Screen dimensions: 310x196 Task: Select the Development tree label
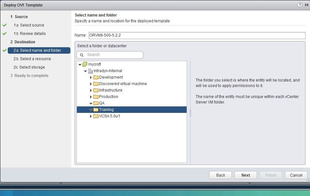point(111,77)
